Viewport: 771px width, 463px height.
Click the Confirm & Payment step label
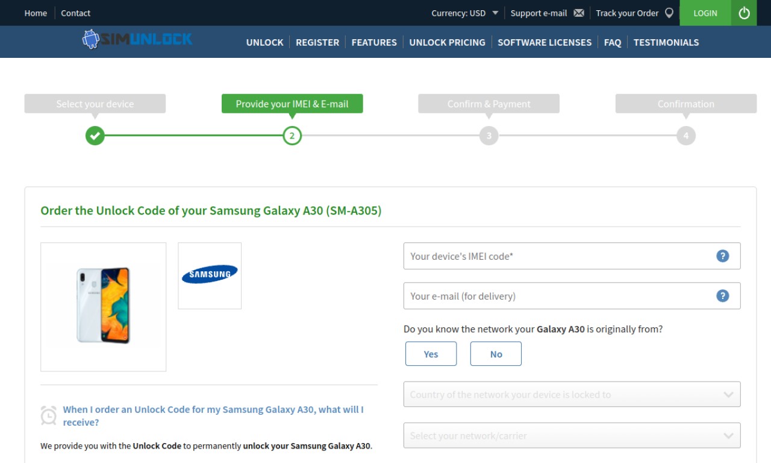(489, 104)
